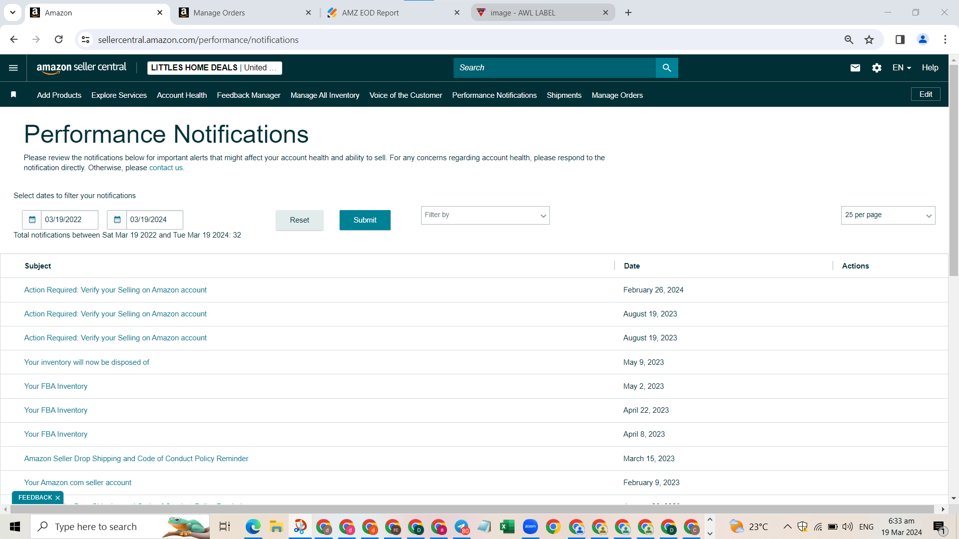Image resolution: width=959 pixels, height=539 pixels.
Task: Click the Edit navigation button
Action: click(926, 94)
